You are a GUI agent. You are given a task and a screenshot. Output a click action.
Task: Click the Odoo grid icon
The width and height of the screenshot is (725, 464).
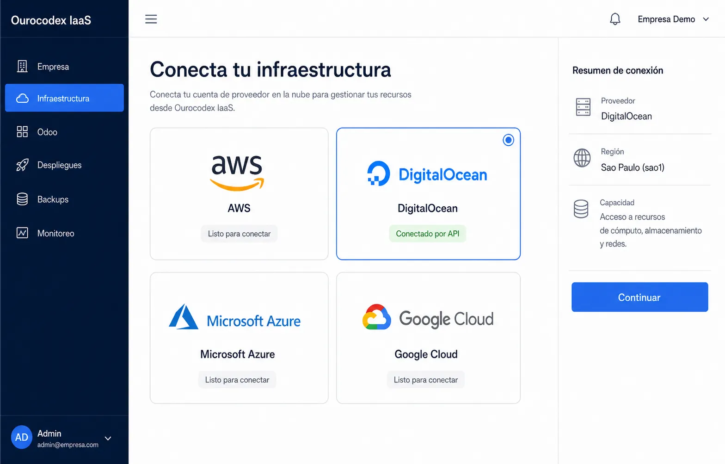point(22,132)
